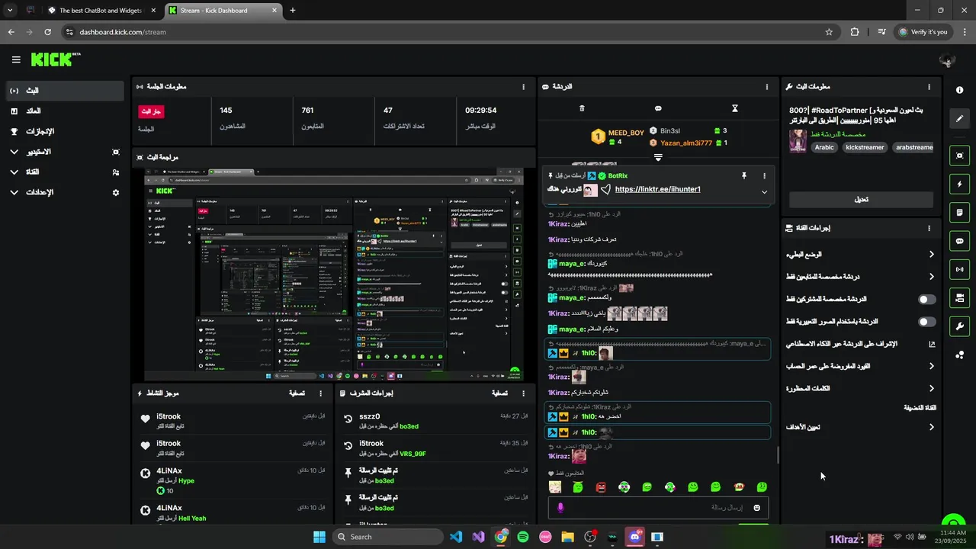Expand followers-only chat chevron
Viewport: 976px width, 549px height.
[x=931, y=277]
